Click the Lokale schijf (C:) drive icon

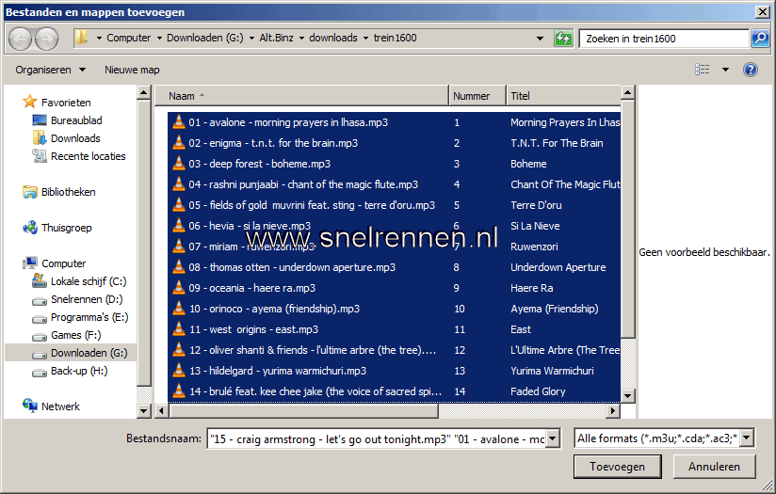tap(40, 280)
